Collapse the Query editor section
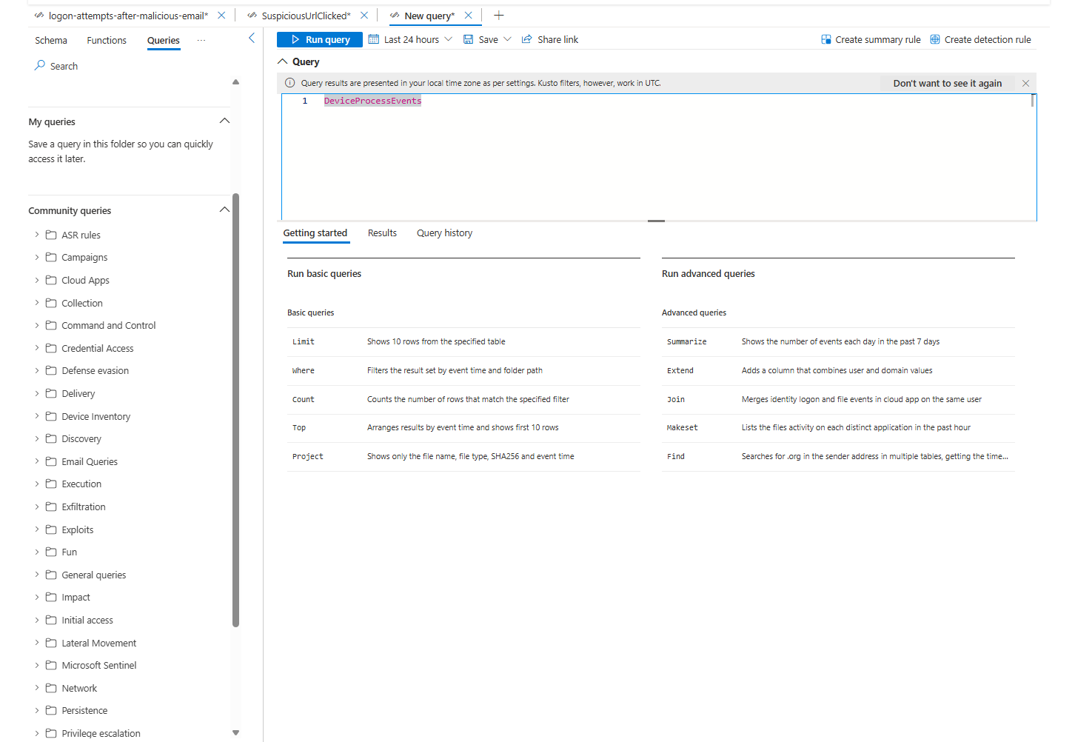The width and height of the screenshot is (1075, 742). (x=283, y=62)
